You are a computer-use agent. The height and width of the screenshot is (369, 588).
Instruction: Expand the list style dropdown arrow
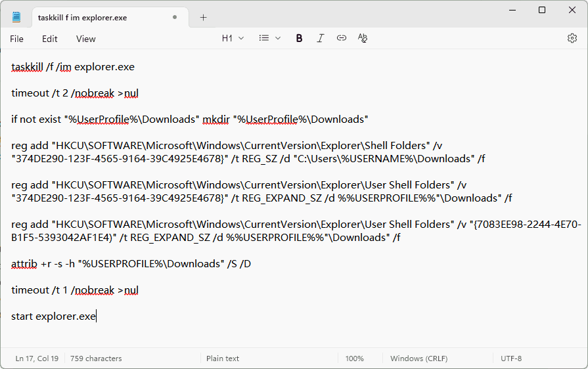tap(278, 39)
